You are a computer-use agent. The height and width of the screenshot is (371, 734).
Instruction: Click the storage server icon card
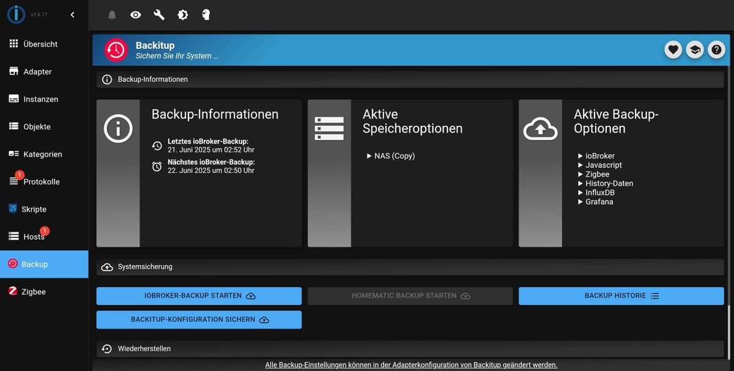(x=329, y=129)
